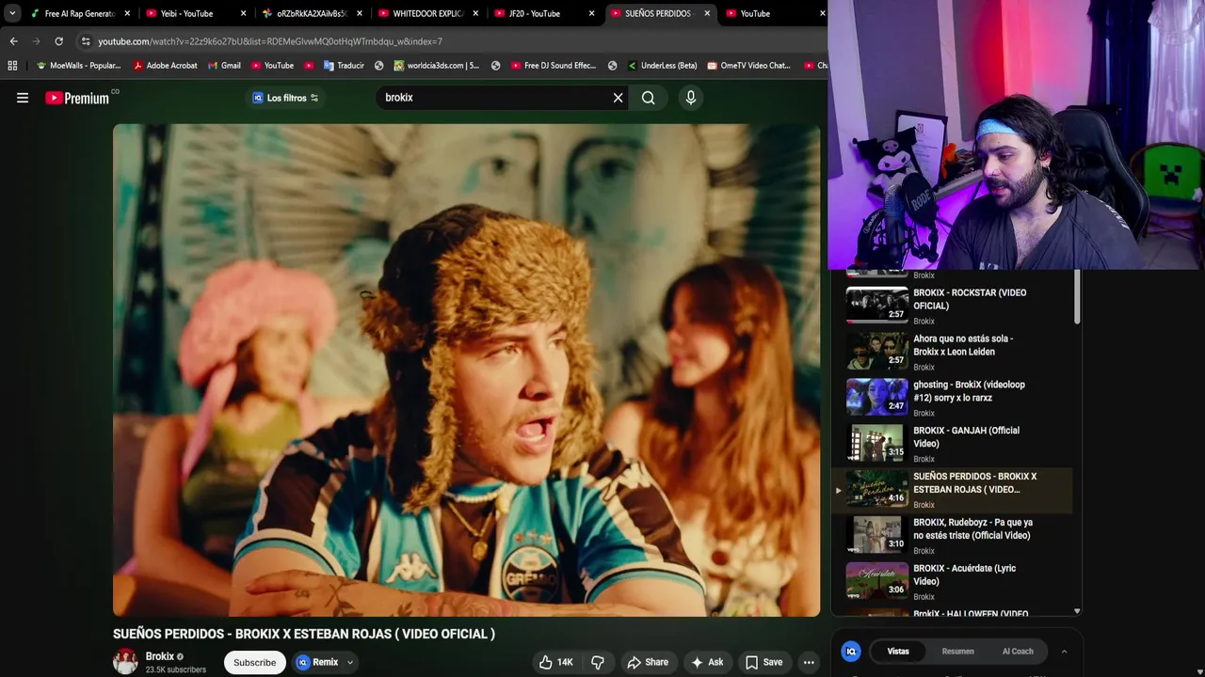Open the MoeWalls bookmark
This screenshot has width=1205, height=677.
(x=78, y=66)
